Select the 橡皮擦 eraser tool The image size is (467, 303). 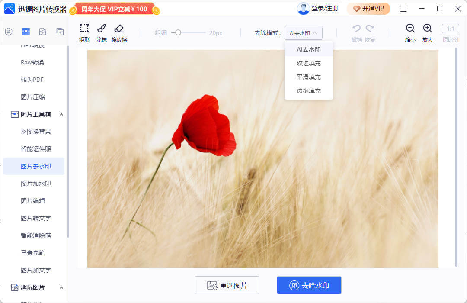pos(119,29)
